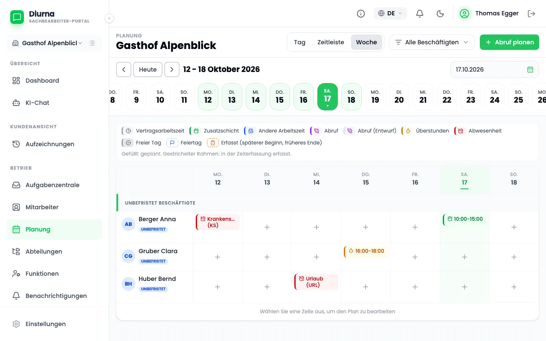The width and height of the screenshot is (546, 341).
Task: Click the name Huber Bernd in the schedule
Action: pyautogui.click(x=157, y=279)
